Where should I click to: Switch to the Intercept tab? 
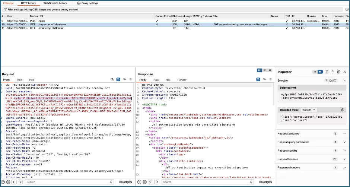coord(8,3)
